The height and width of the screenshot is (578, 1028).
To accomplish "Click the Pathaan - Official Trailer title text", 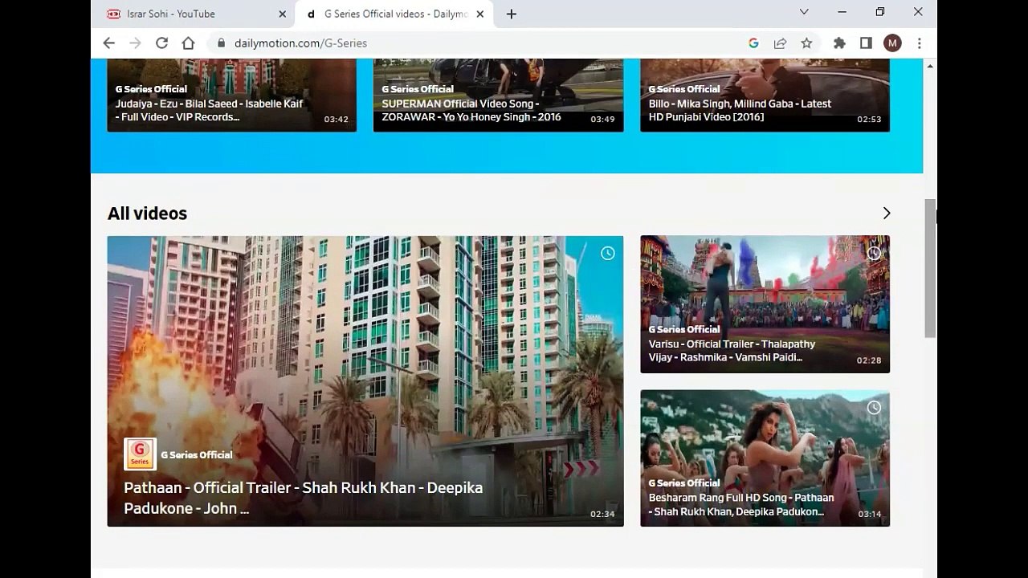I will 304,498.
